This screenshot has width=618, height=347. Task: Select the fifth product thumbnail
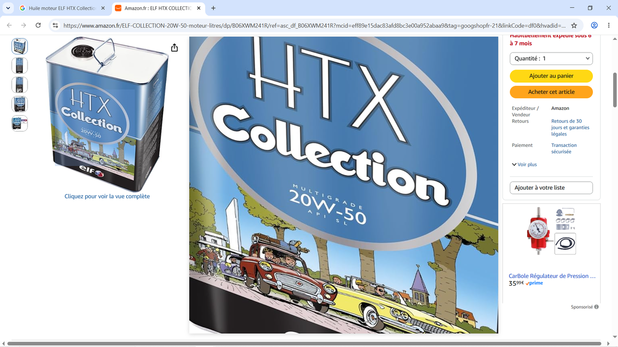coord(20,123)
